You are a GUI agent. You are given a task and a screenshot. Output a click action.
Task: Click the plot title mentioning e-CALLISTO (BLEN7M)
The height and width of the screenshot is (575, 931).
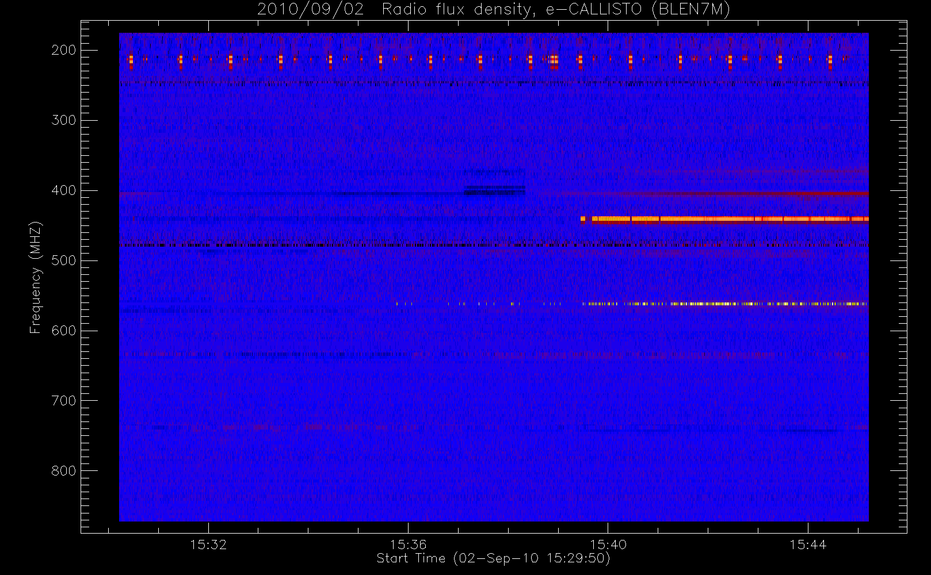[494, 9]
